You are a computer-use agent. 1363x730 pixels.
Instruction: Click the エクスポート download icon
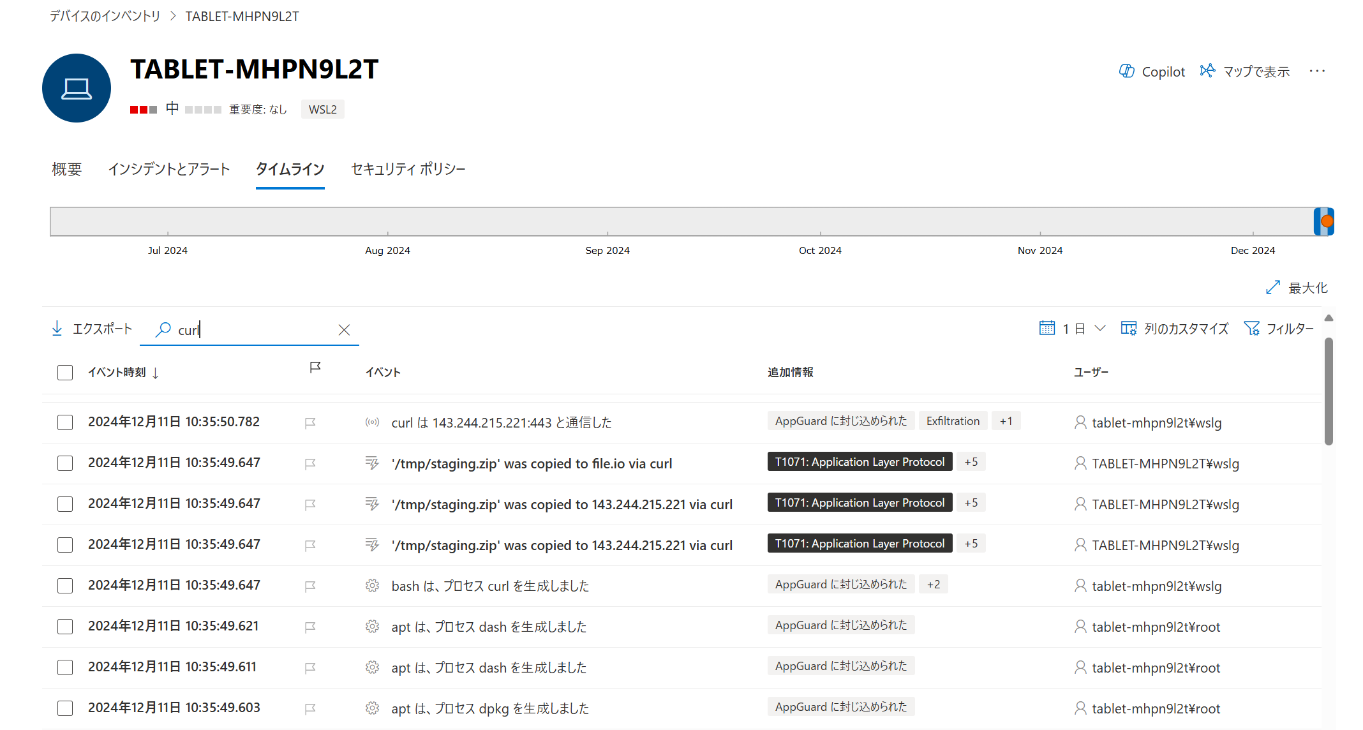(x=57, y=329)
